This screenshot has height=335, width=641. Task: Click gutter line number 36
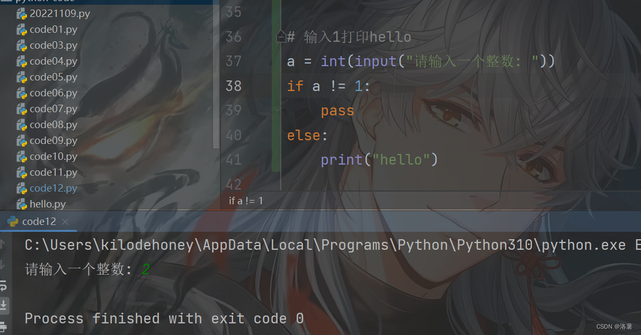point(233,37)
